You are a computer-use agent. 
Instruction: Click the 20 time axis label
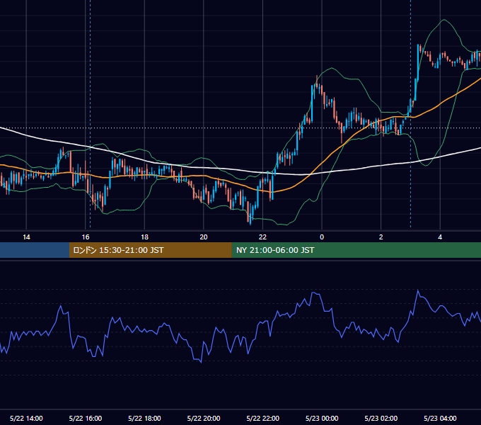(x=204, y=237)
